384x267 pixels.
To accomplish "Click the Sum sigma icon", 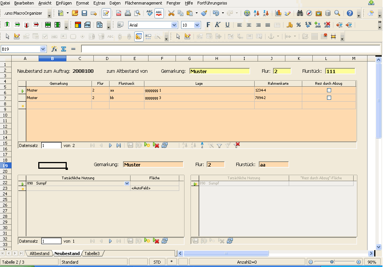I will pyautogui.click(x=64, y=49).
